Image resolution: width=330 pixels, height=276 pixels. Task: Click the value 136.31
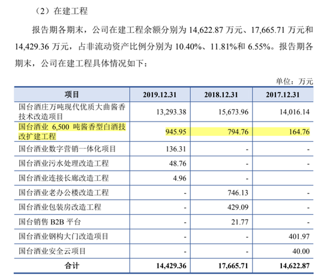coord(176,149)
